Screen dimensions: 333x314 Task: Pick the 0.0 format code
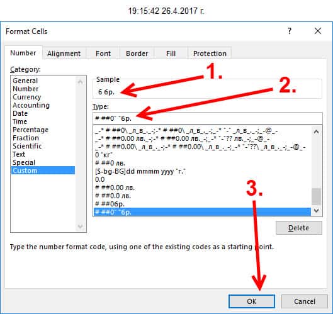pos(100,179)
